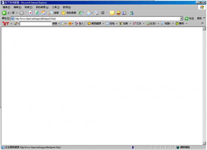Click the yellow smiley face icon
The image size is (207, 150).
point(118,13)
